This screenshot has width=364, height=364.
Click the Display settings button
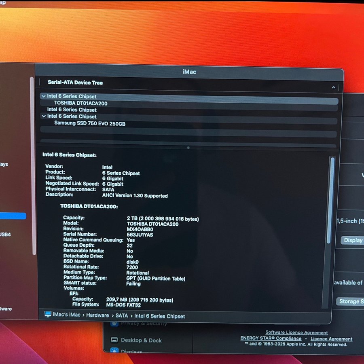353,240
